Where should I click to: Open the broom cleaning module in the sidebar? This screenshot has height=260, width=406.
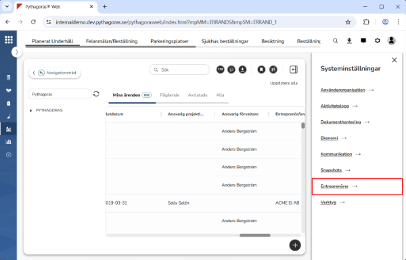point(9,116)
